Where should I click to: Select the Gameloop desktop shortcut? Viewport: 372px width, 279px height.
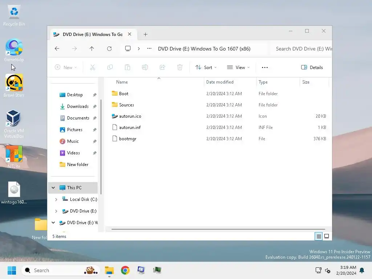[14, 50]
